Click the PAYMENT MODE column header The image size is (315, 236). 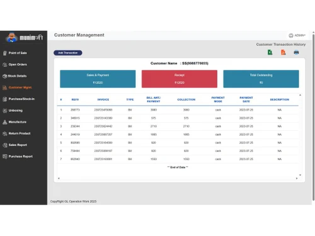click(x=218, y=99)
